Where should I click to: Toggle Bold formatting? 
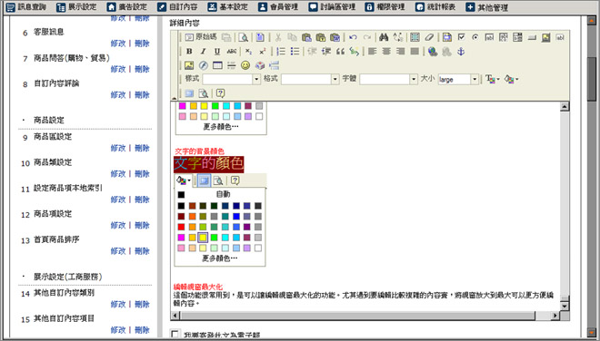pos(189,51)
